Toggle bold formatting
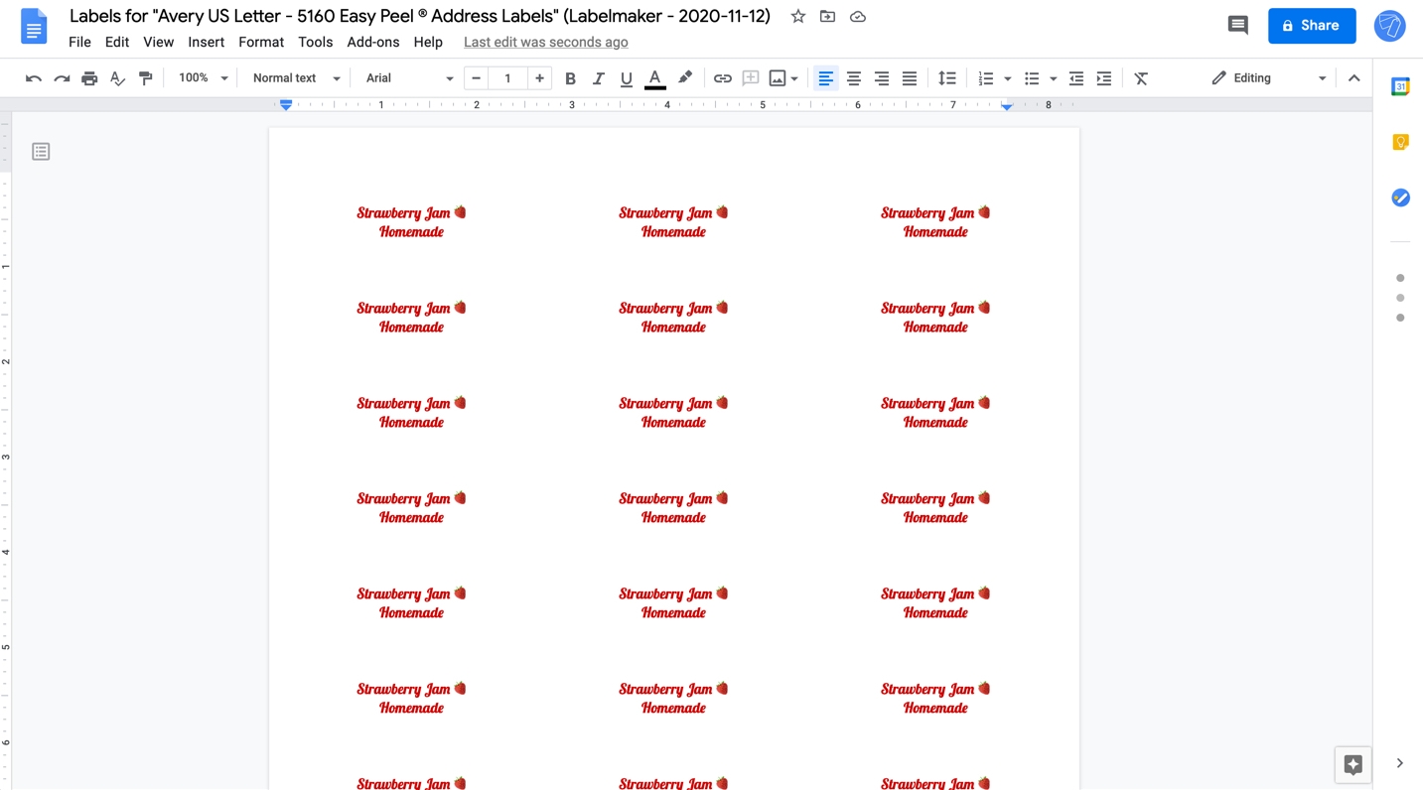Screen dimensions: 1423x790 (x=570, y=78)
